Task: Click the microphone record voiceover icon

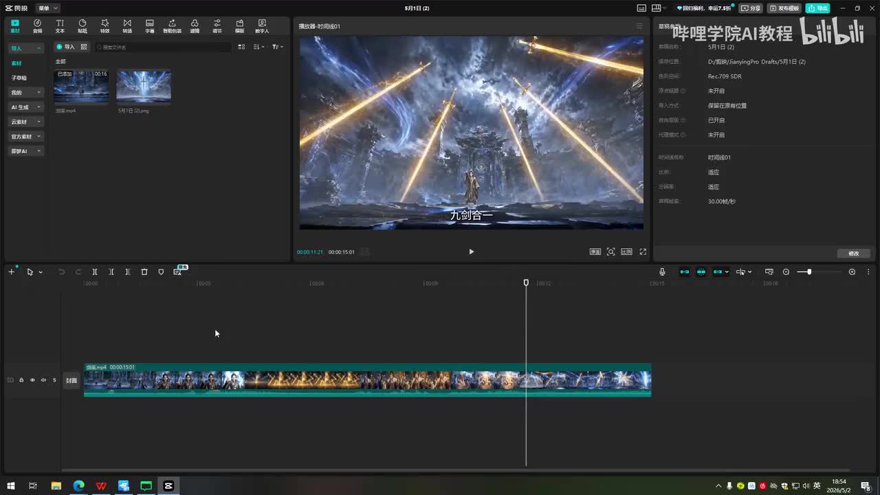Action: (x=662, y=272)
